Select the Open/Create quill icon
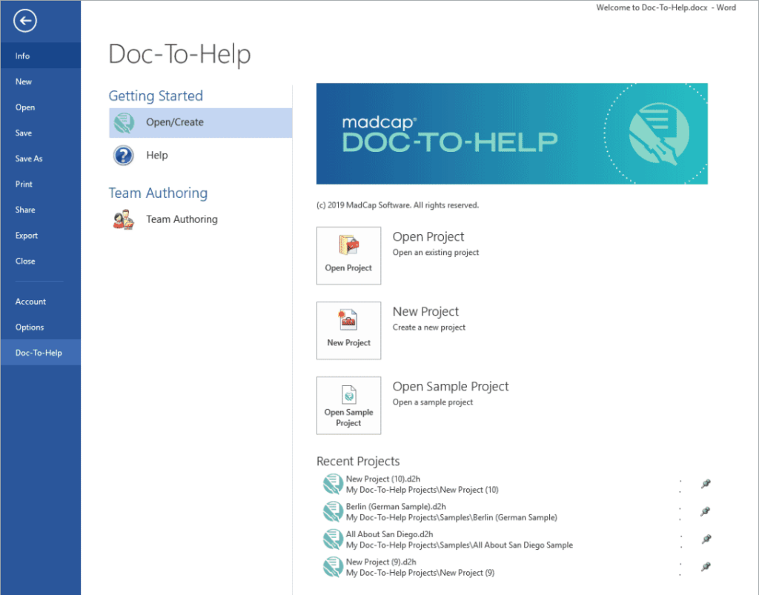 (124, 123)
